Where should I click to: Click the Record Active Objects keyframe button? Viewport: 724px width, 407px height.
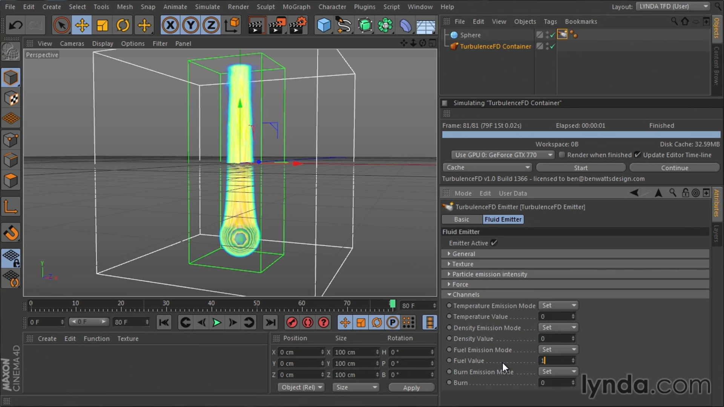click(x=292, y=323)
